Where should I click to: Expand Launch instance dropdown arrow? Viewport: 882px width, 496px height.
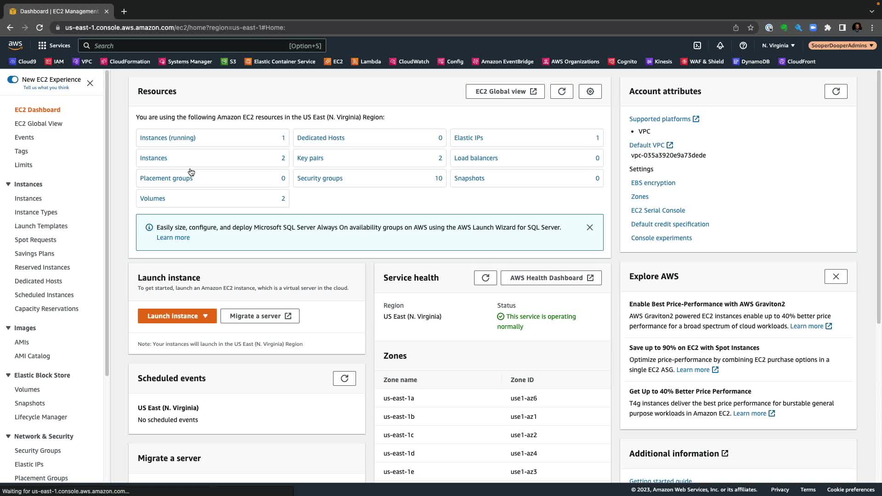[205, 316]
